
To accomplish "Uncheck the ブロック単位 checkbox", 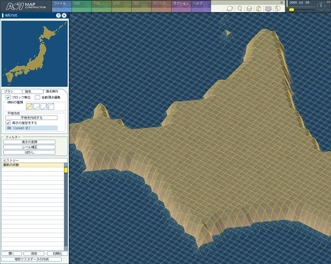I will click(x=8, y=97).
